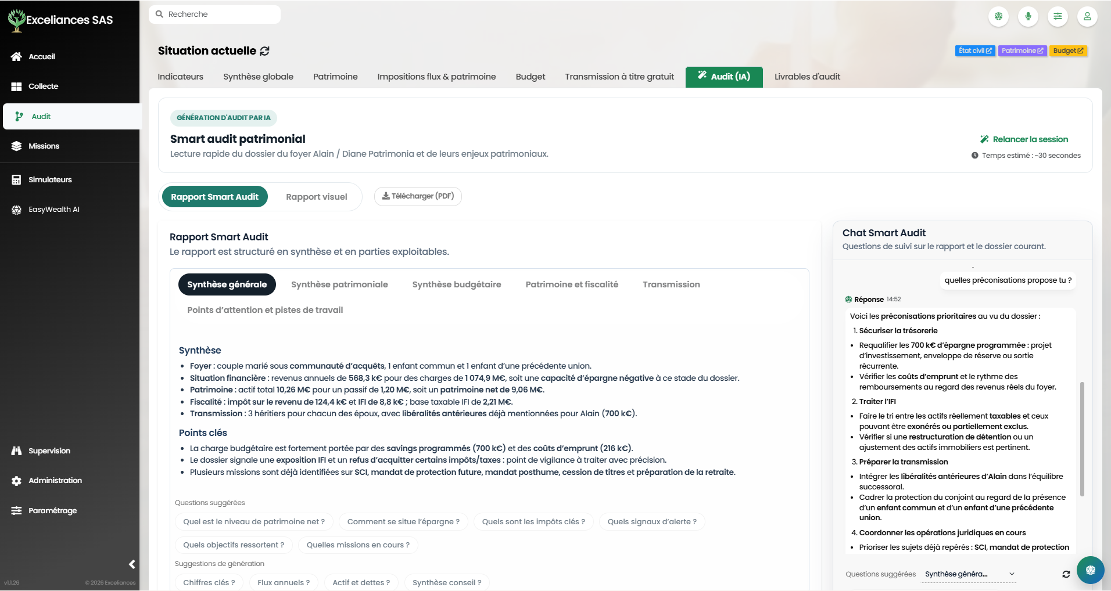Screen dimensions: 1111x591
Task: Click the Exceliances SAS logo
Action: point(60,20)
